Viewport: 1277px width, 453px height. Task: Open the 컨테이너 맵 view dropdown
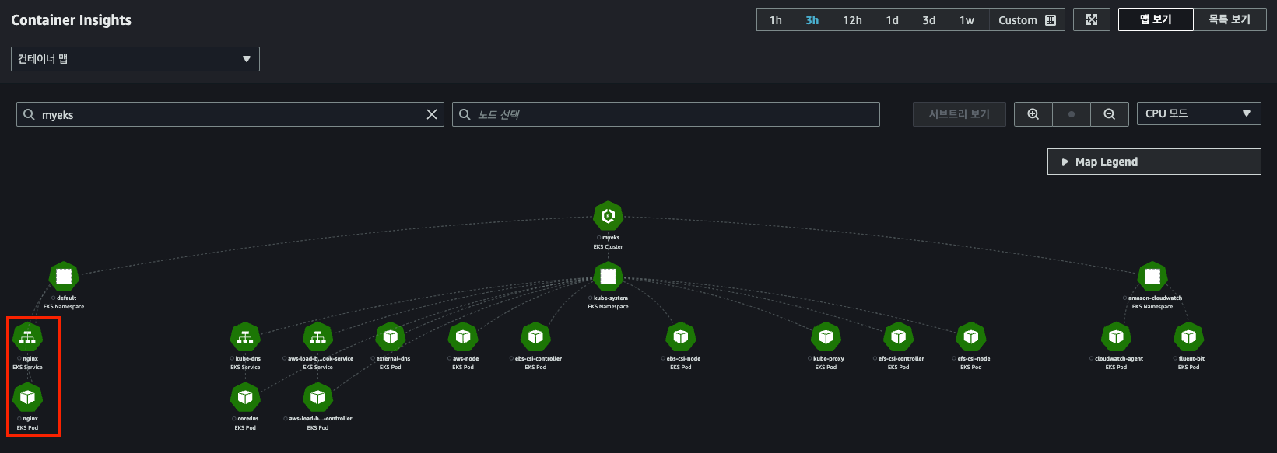tap(135, 59)
